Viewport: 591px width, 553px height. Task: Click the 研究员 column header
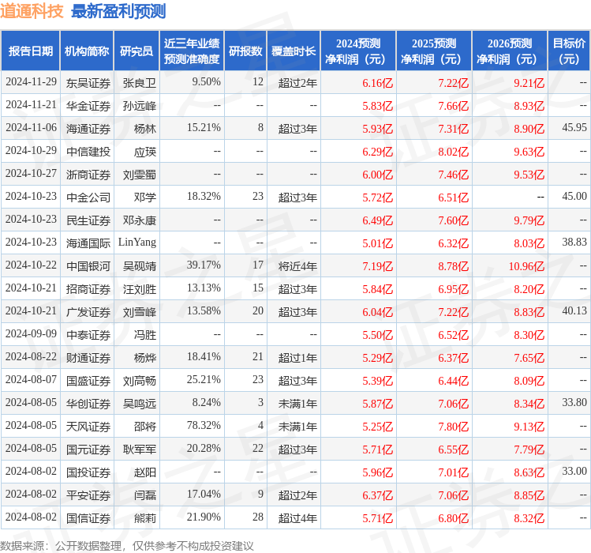pyautogui.click(x=136, y=51)
